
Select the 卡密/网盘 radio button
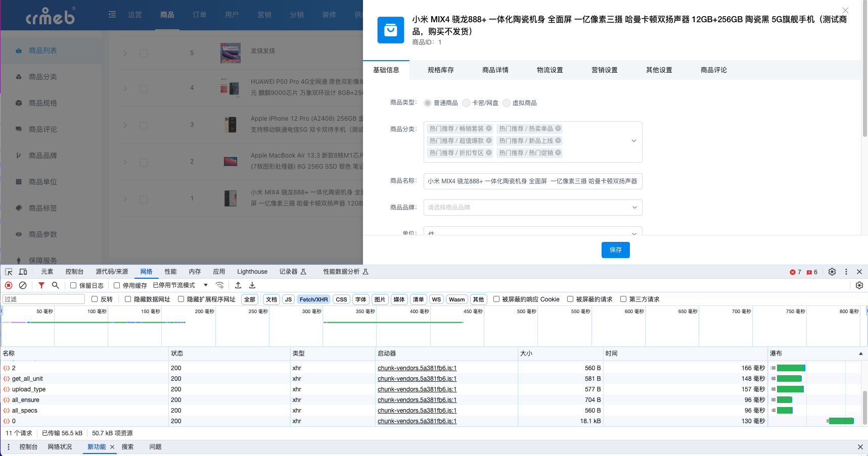click(466, 103)
